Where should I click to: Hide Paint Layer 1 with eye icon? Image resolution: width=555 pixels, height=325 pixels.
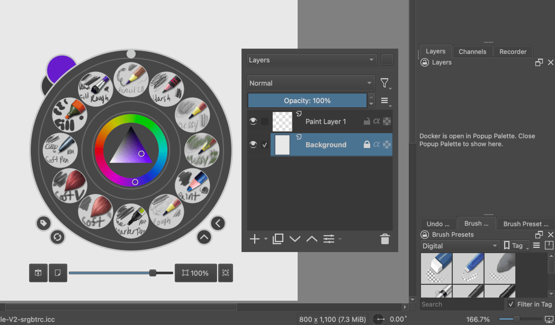coord(253,122)
